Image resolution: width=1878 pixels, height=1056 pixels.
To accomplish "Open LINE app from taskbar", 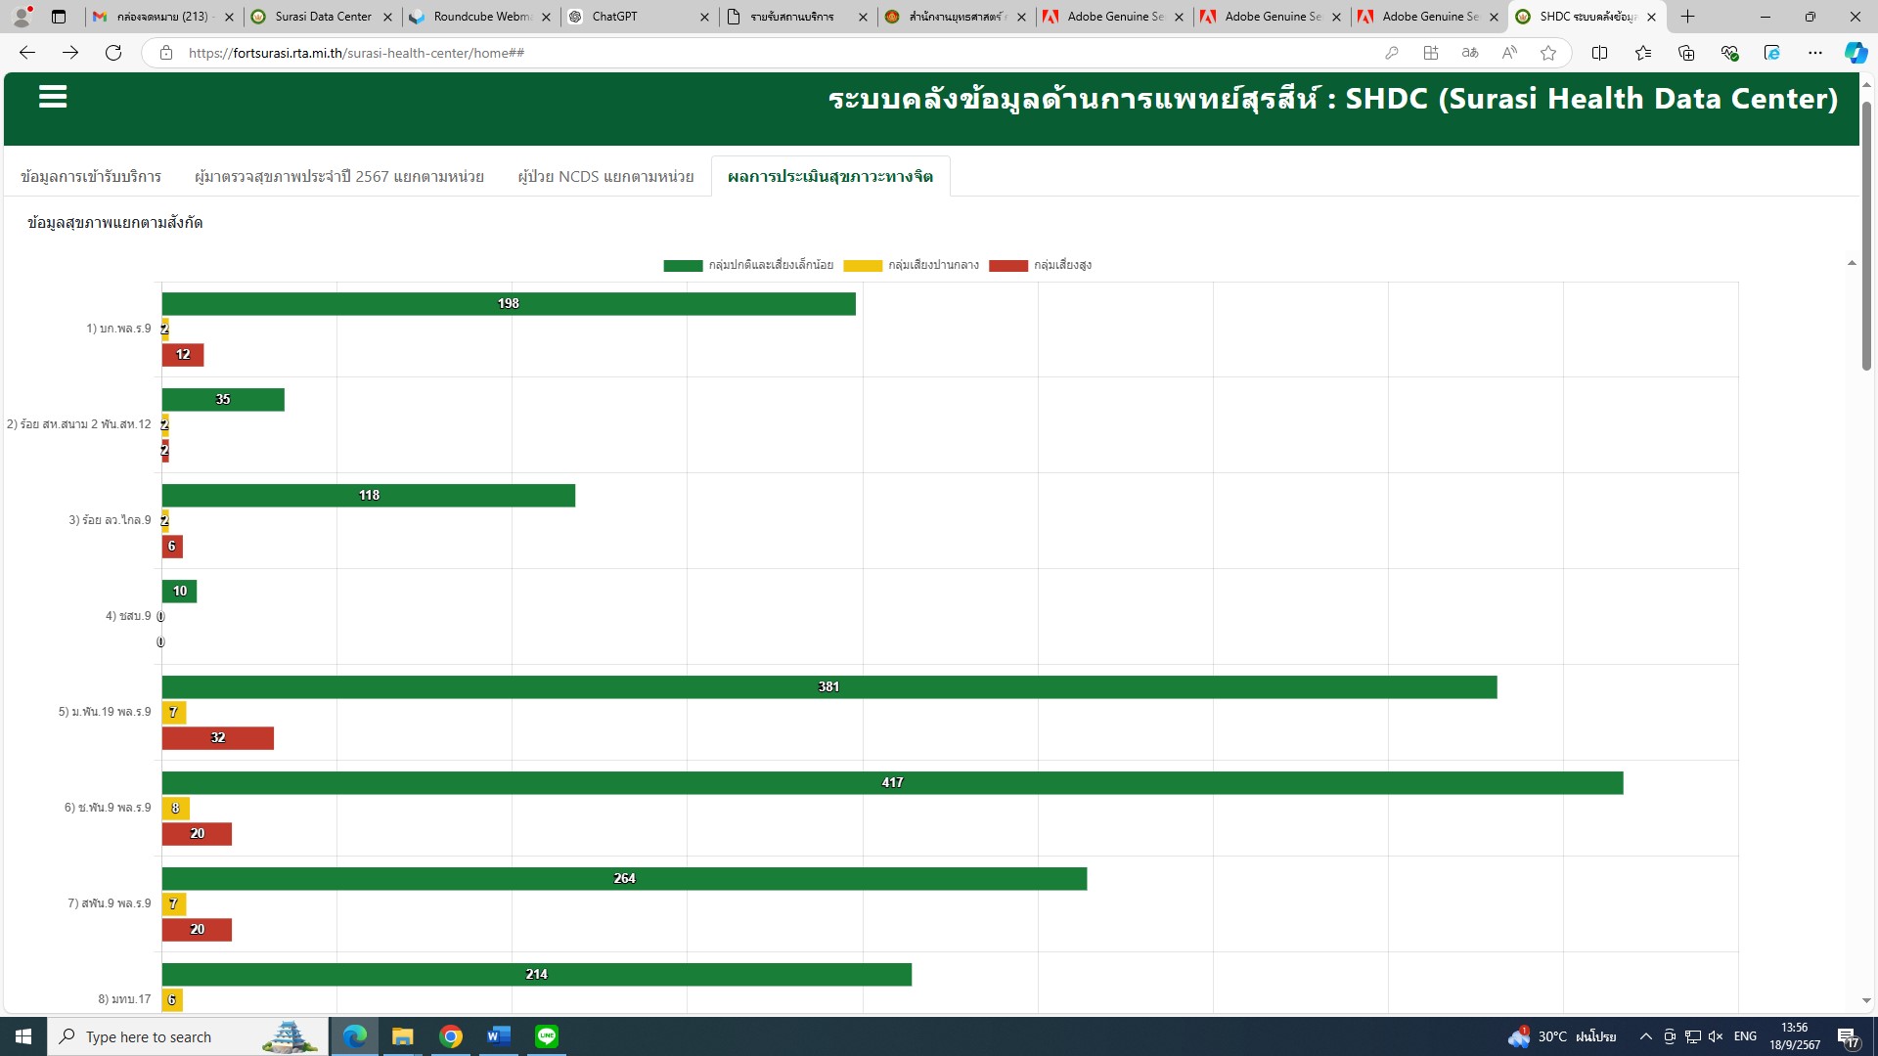I will tap(547, 1036).
